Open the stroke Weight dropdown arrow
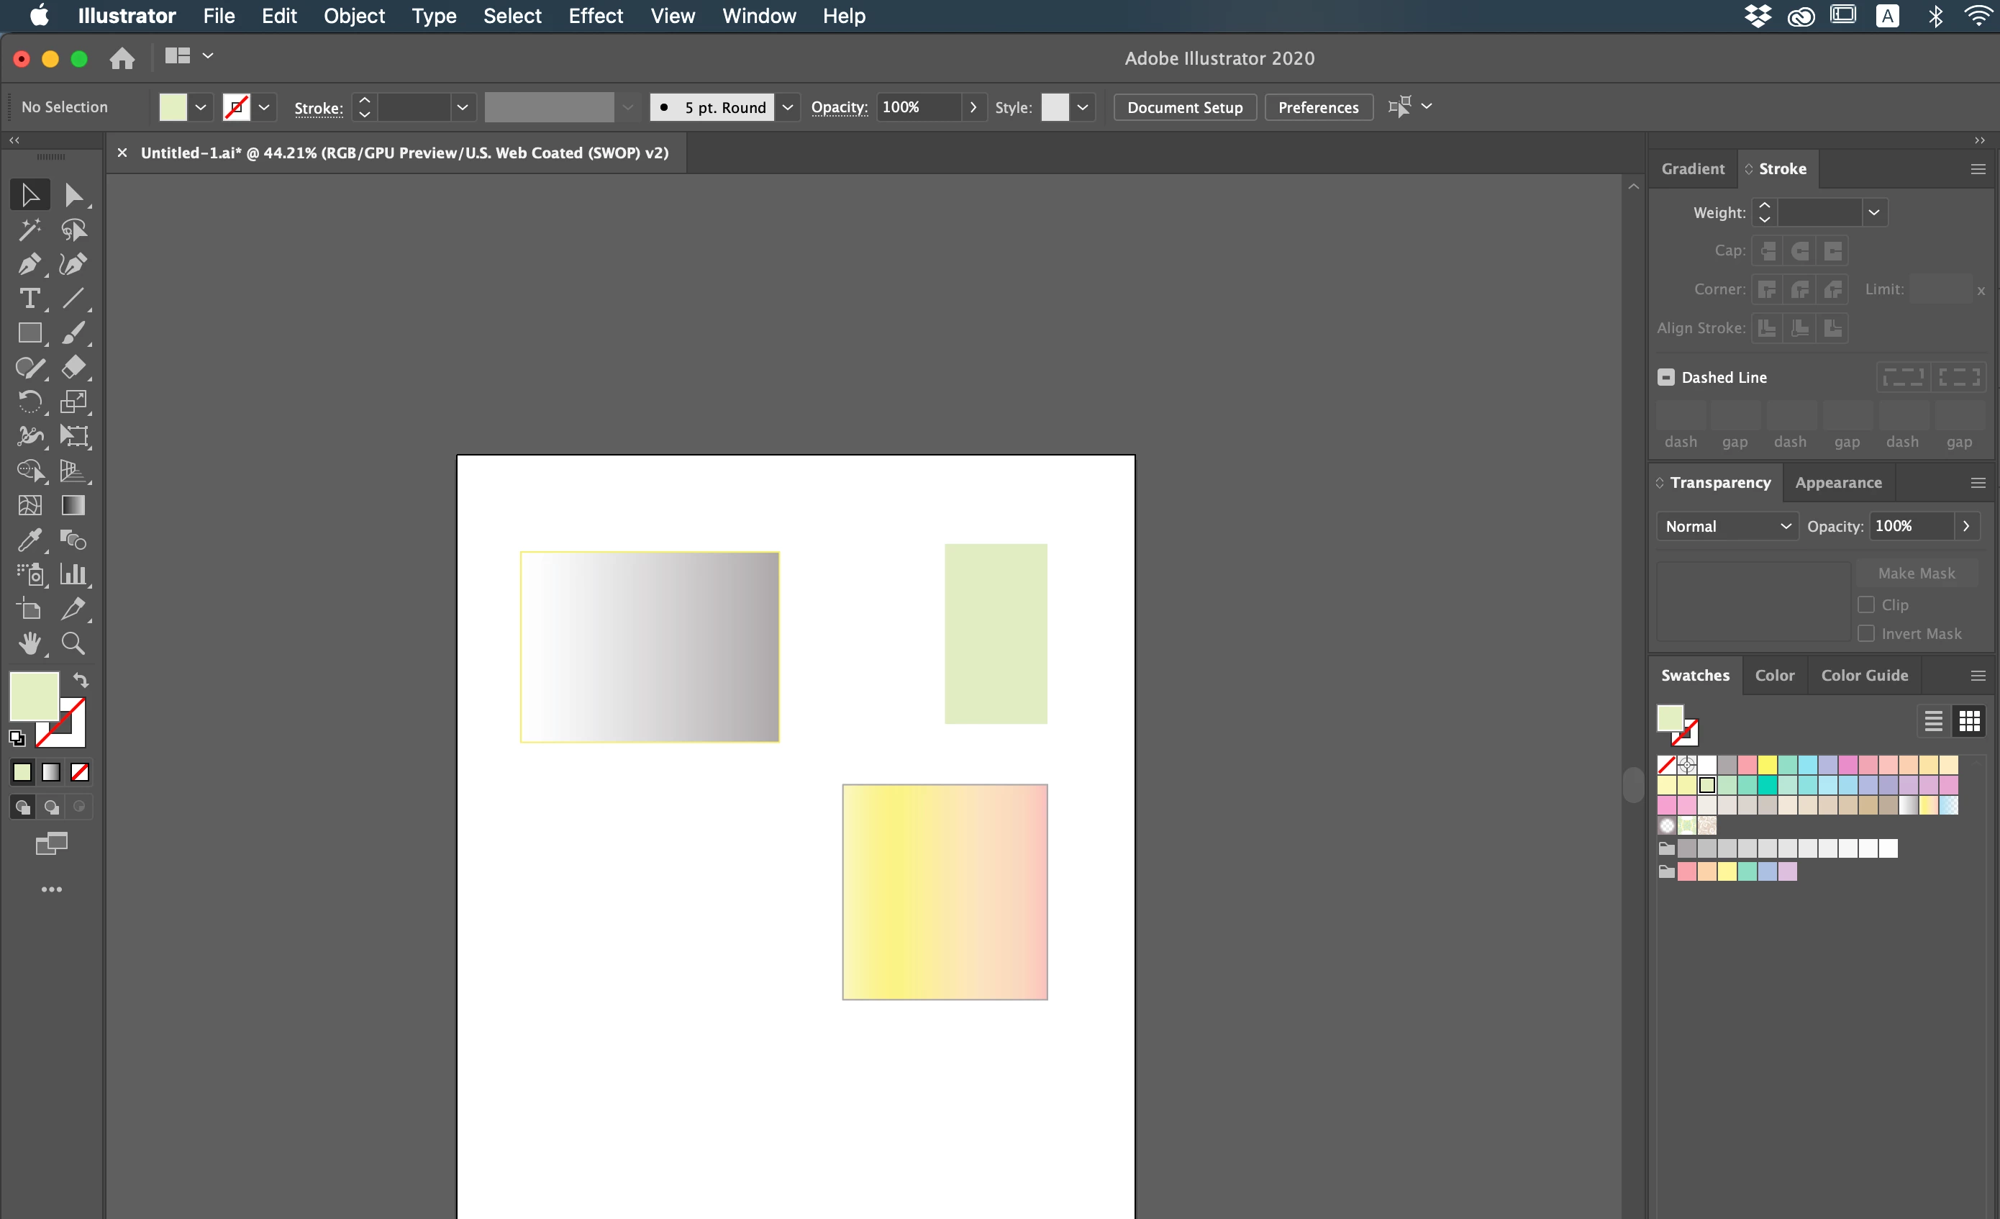 1873,213
